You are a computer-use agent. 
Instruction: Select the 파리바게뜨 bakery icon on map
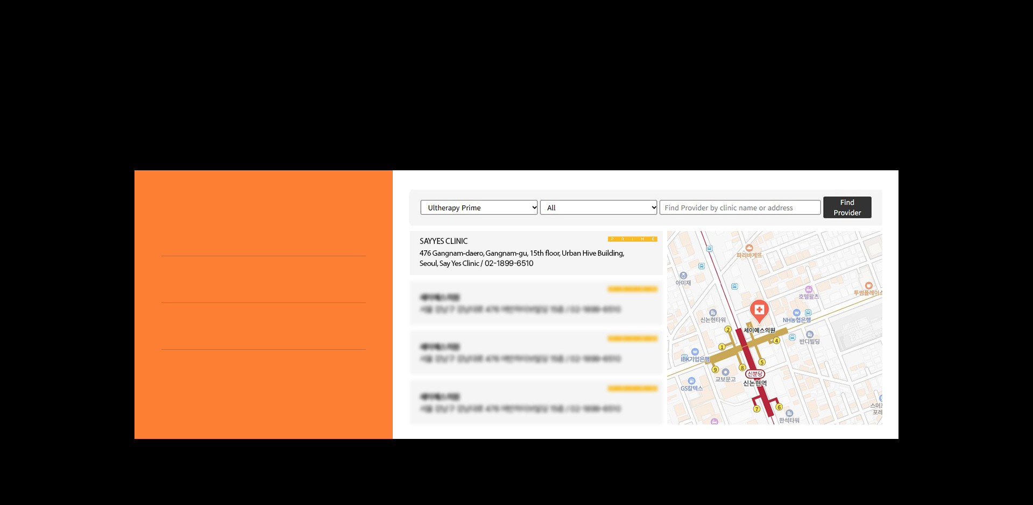click(x=749, y=248)
